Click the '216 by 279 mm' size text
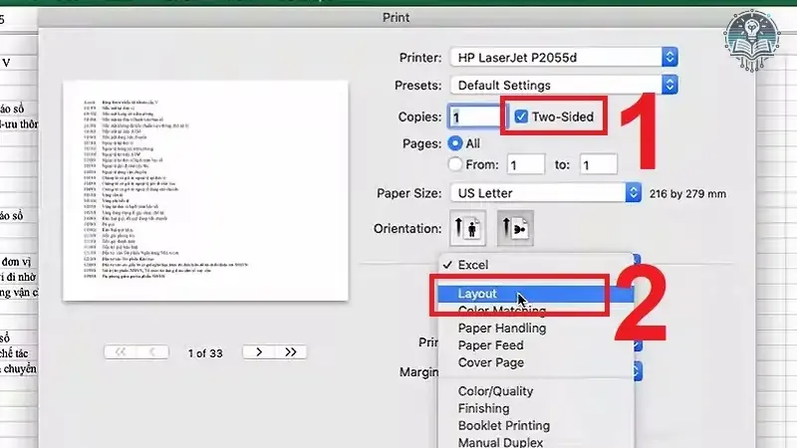 click(687, 193)
